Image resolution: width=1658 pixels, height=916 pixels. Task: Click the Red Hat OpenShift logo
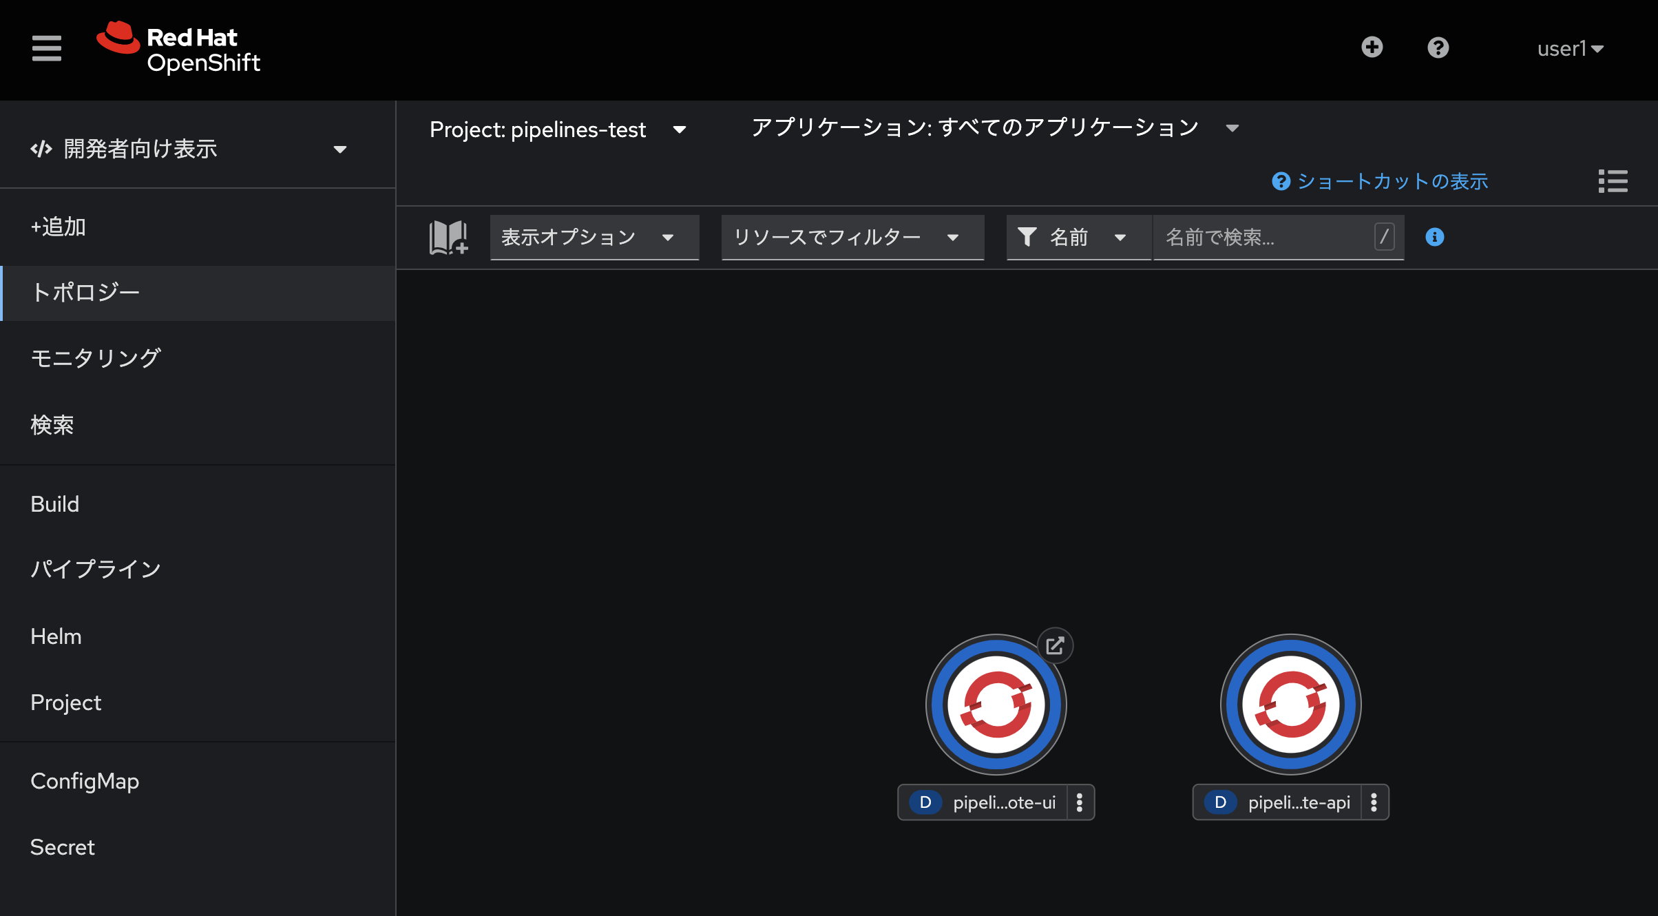click(x=178, y=48)
